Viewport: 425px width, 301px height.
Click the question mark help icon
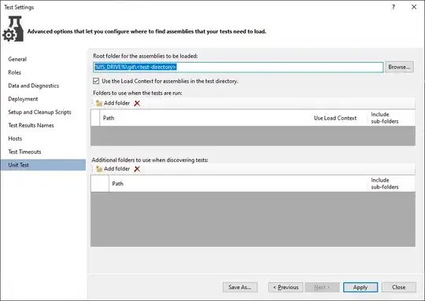(x=394, y=7)
